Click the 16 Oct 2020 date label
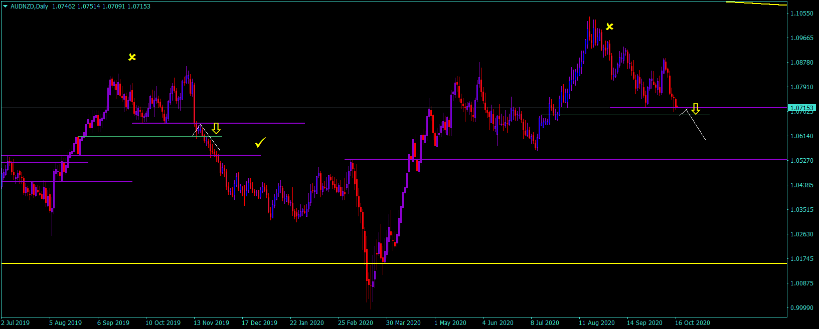The image size is (819, 329). pos(693,323)
